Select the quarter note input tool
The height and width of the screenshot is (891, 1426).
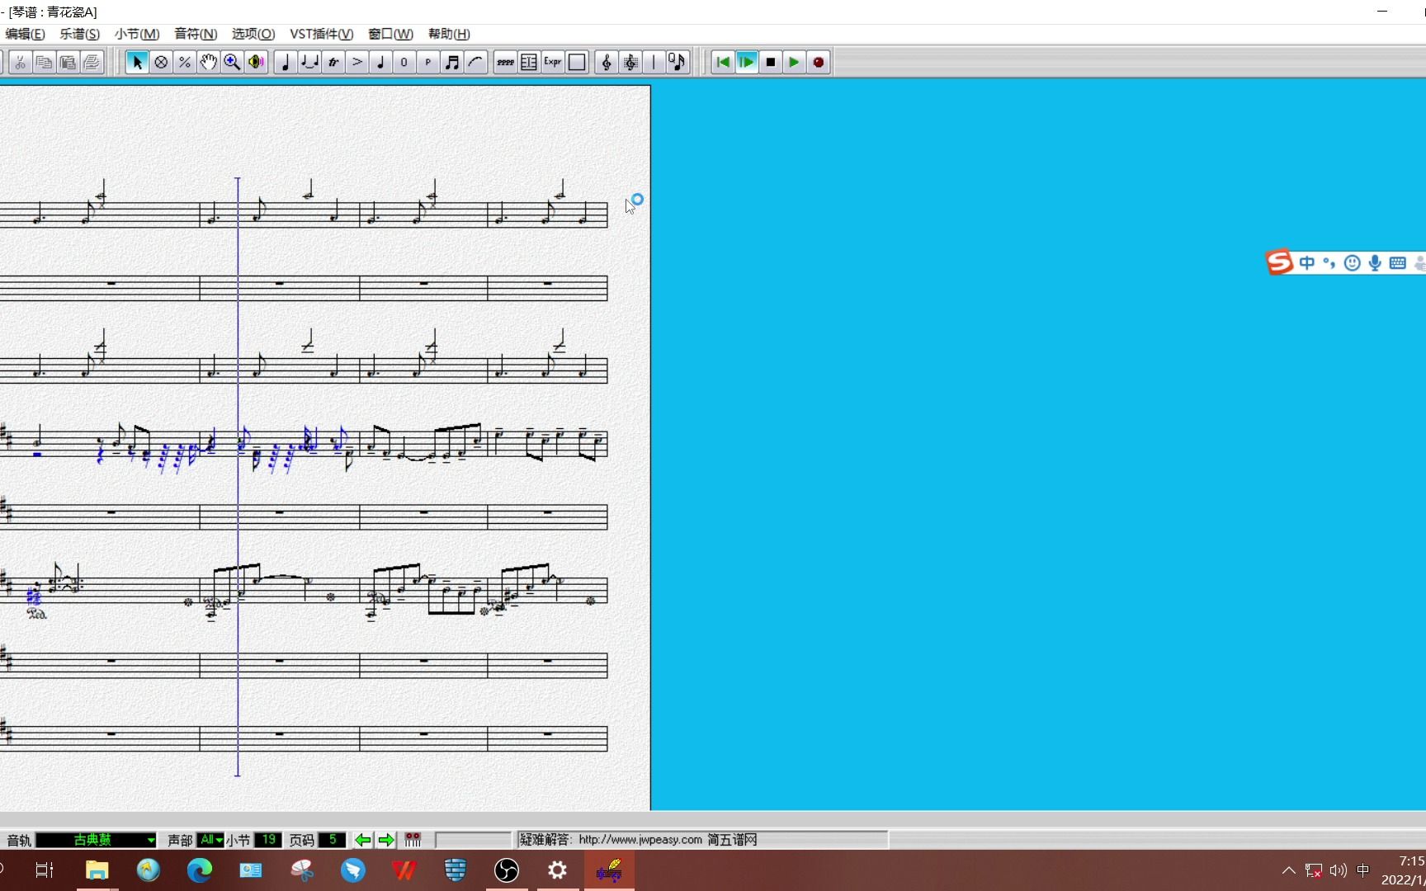pos(286,62)
